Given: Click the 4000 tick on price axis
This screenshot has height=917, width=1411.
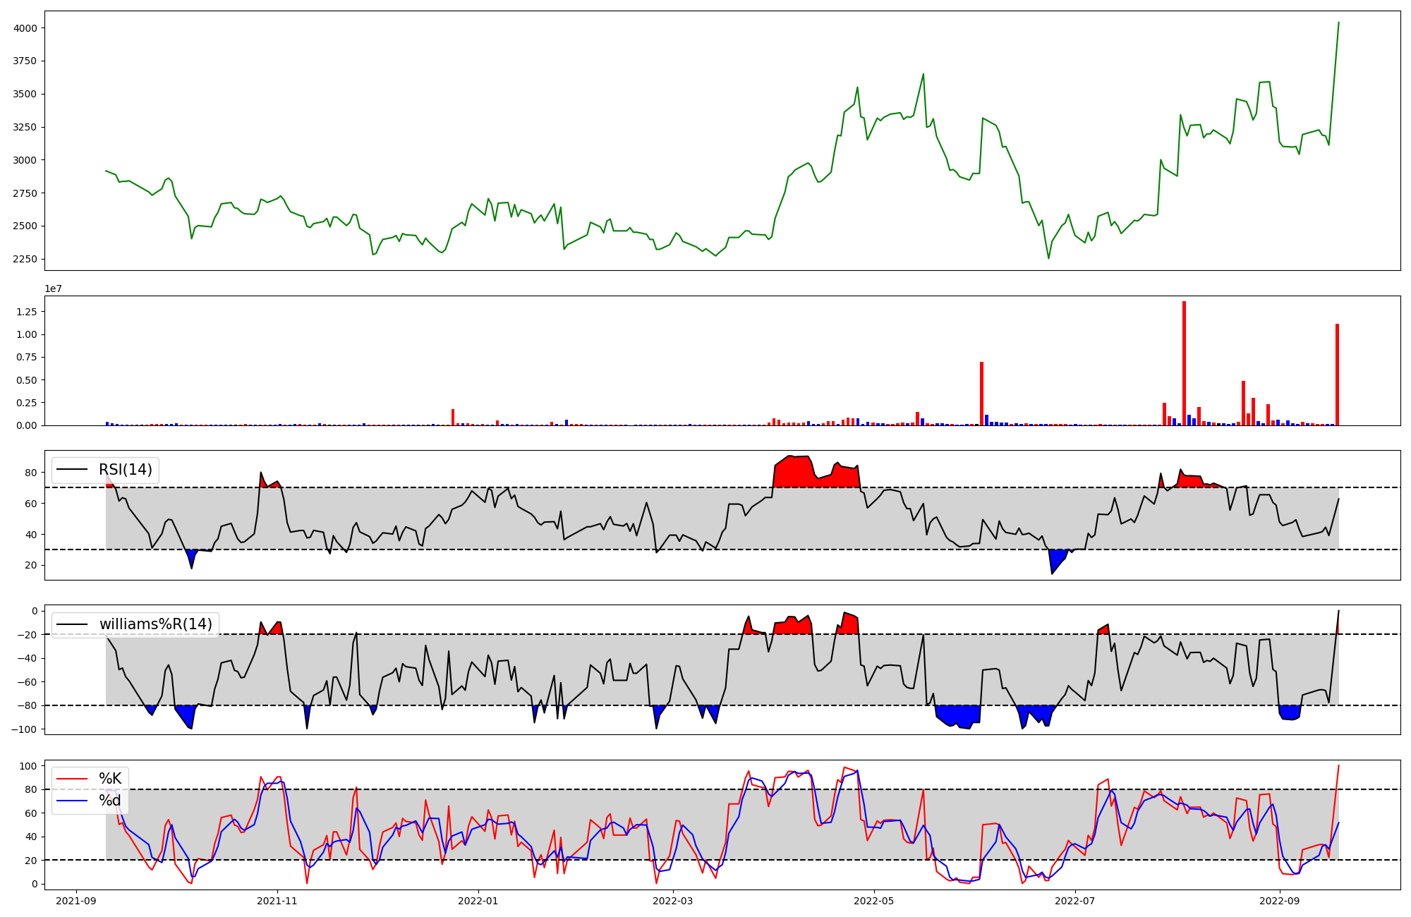Looking at the screenshot, I should tap(25, 28).
